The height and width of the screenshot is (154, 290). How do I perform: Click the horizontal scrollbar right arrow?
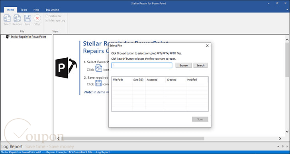click(x=280, y=138)
